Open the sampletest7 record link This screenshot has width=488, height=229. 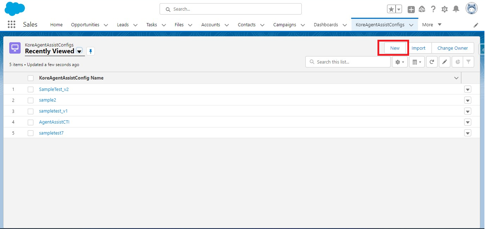[51, 133]
